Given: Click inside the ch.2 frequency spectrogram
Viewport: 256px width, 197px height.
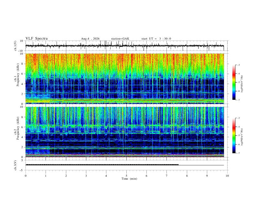Looking at the screenshot, I should [125, 132].
